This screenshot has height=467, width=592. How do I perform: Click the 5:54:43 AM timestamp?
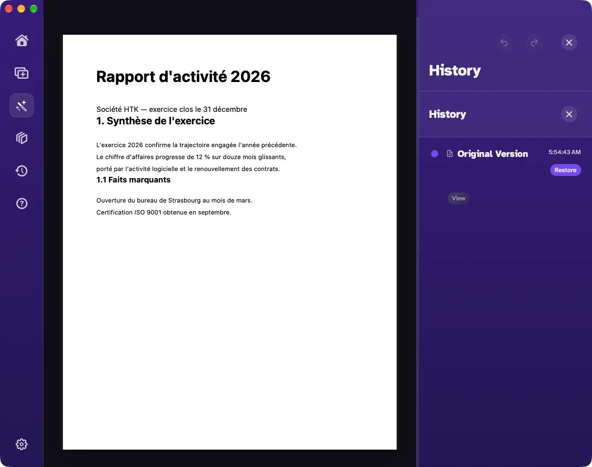click(564, 152)
